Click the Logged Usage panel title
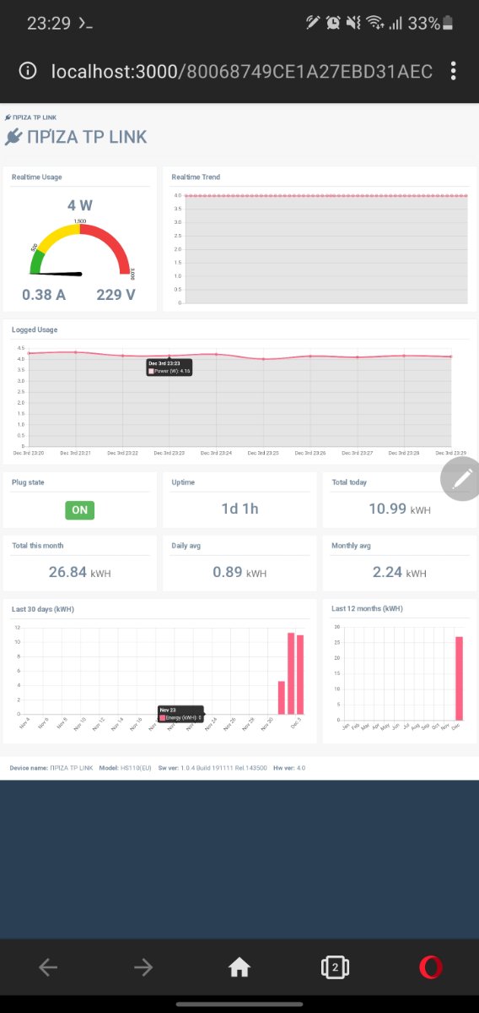Screen dimensions: 479x1013 point(35,329)
